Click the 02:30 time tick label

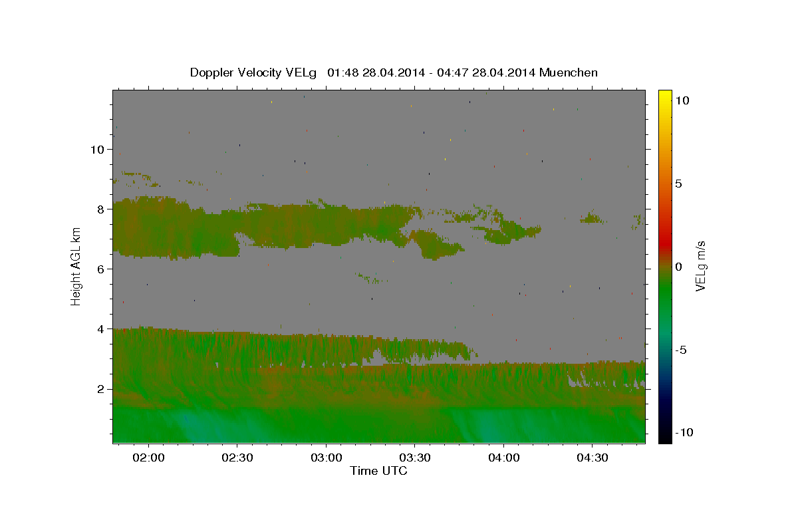point(237,458)
